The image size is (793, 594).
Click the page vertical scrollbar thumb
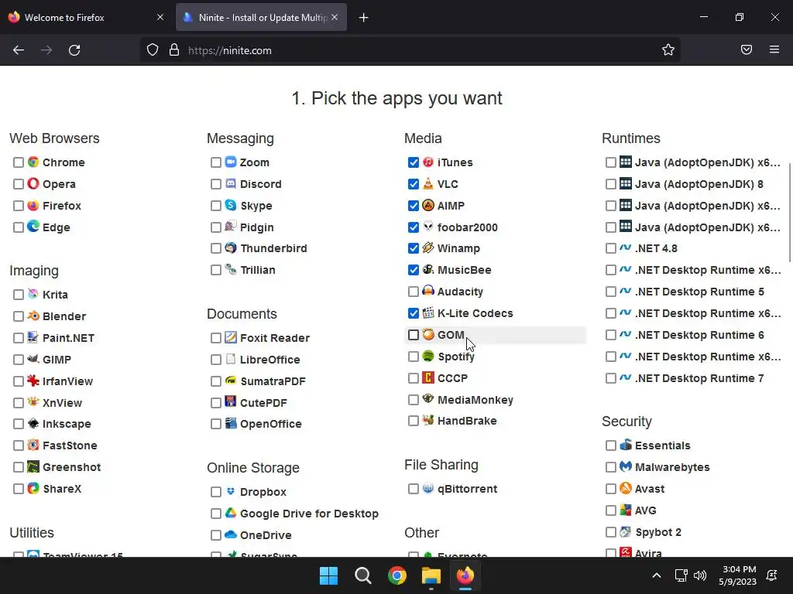click(x=790, y=212)
